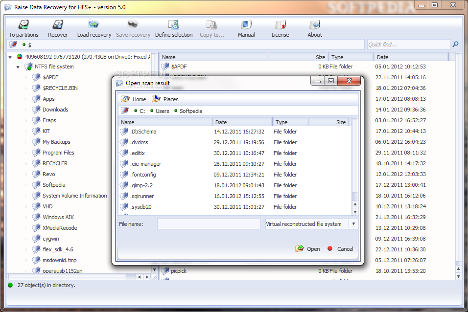Click the Quick find magnifier icon
This screenshot has height=312, width=468.
pos(455,45)
